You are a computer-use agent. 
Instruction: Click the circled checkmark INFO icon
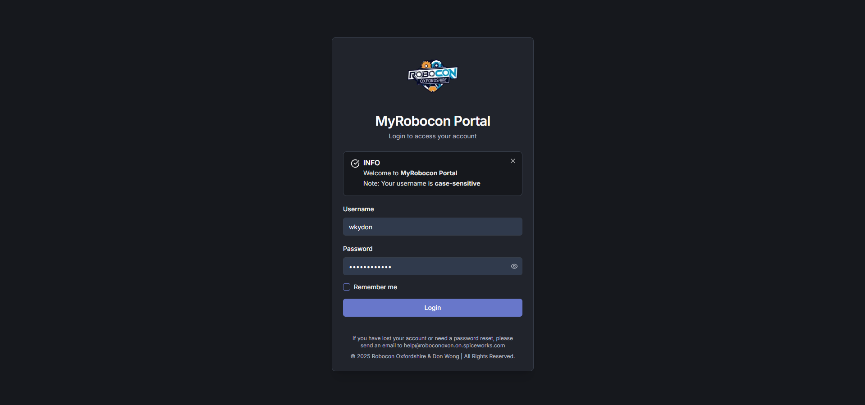tap(355, 164)
